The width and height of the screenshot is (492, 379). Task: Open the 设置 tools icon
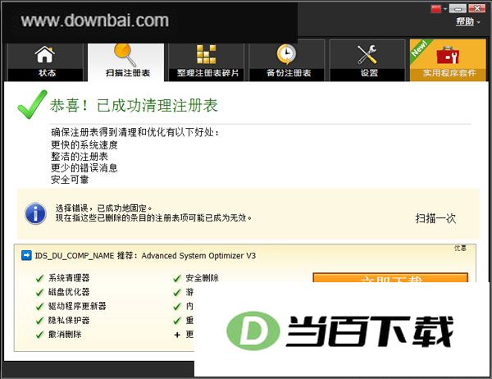tap(367, 54)
